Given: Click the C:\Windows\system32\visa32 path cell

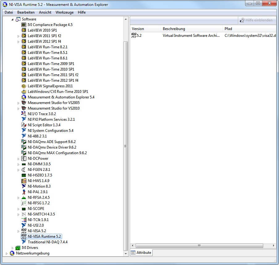Looking at the screenshot, I should tap(250, 36).
